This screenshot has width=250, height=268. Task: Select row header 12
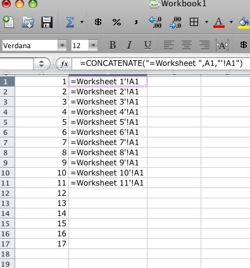(x=7, y=193)
